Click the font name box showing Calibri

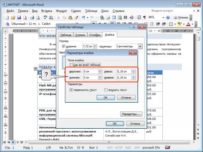tap(57, 24)
